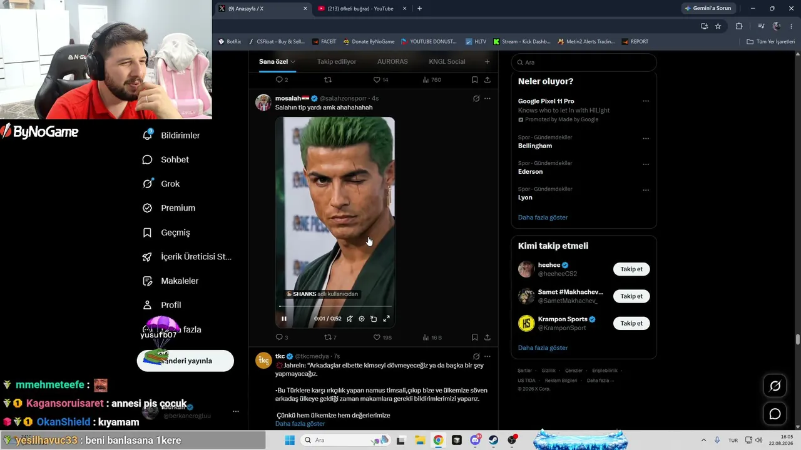Bookmark mosalah's video post

tap(475, 337)
